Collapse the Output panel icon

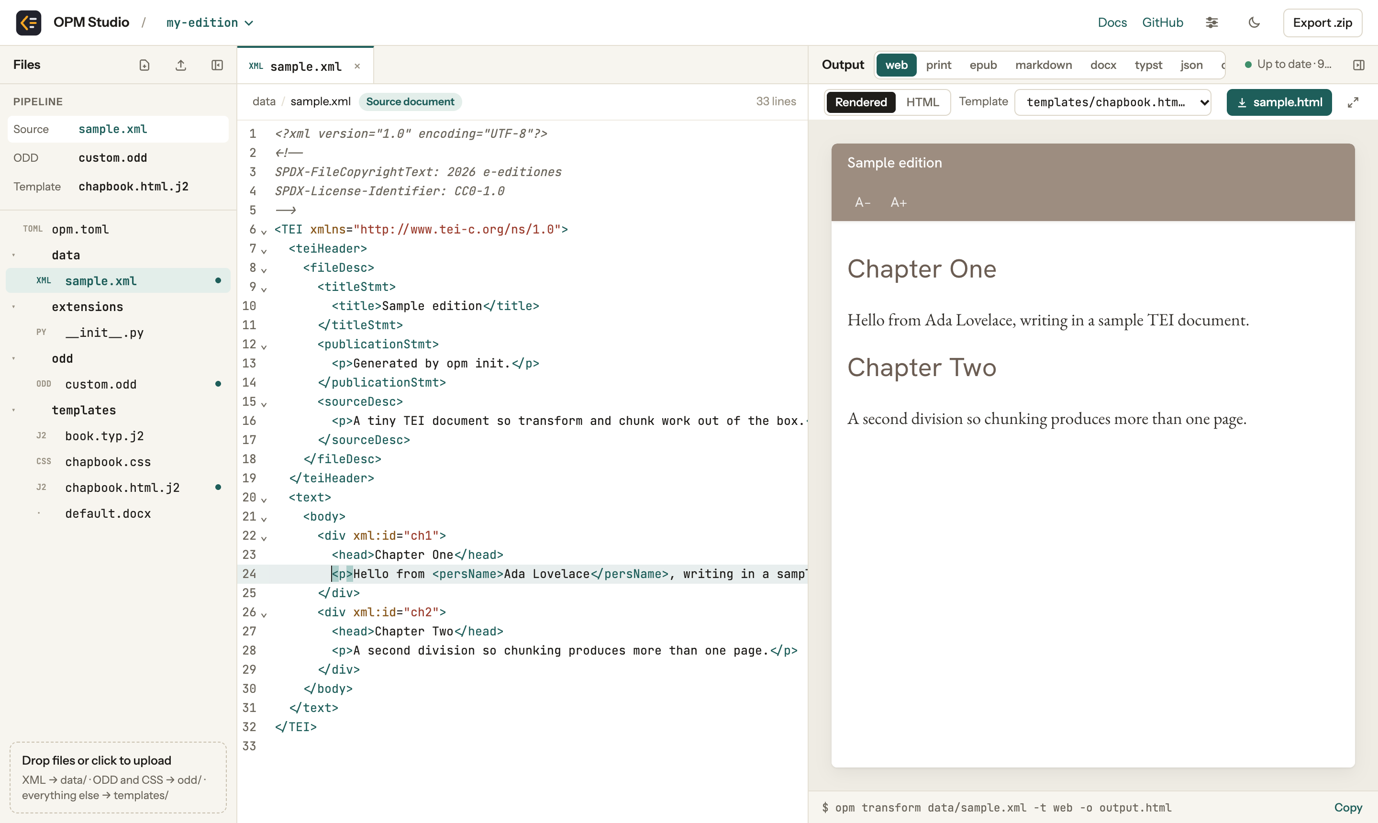[x=1358, y=65]
